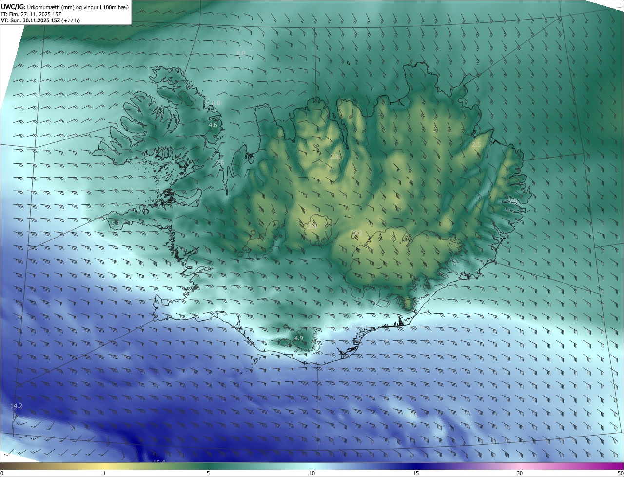Click the 2.3 value label

pos(334,157)
